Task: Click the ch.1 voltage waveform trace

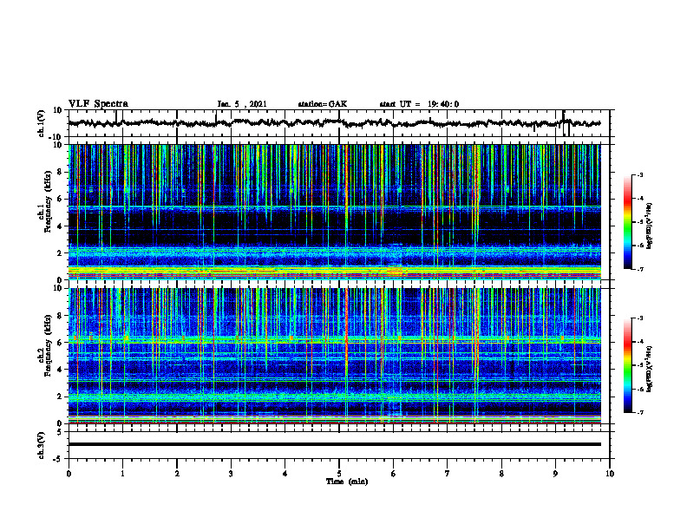Action: (334, 123)
